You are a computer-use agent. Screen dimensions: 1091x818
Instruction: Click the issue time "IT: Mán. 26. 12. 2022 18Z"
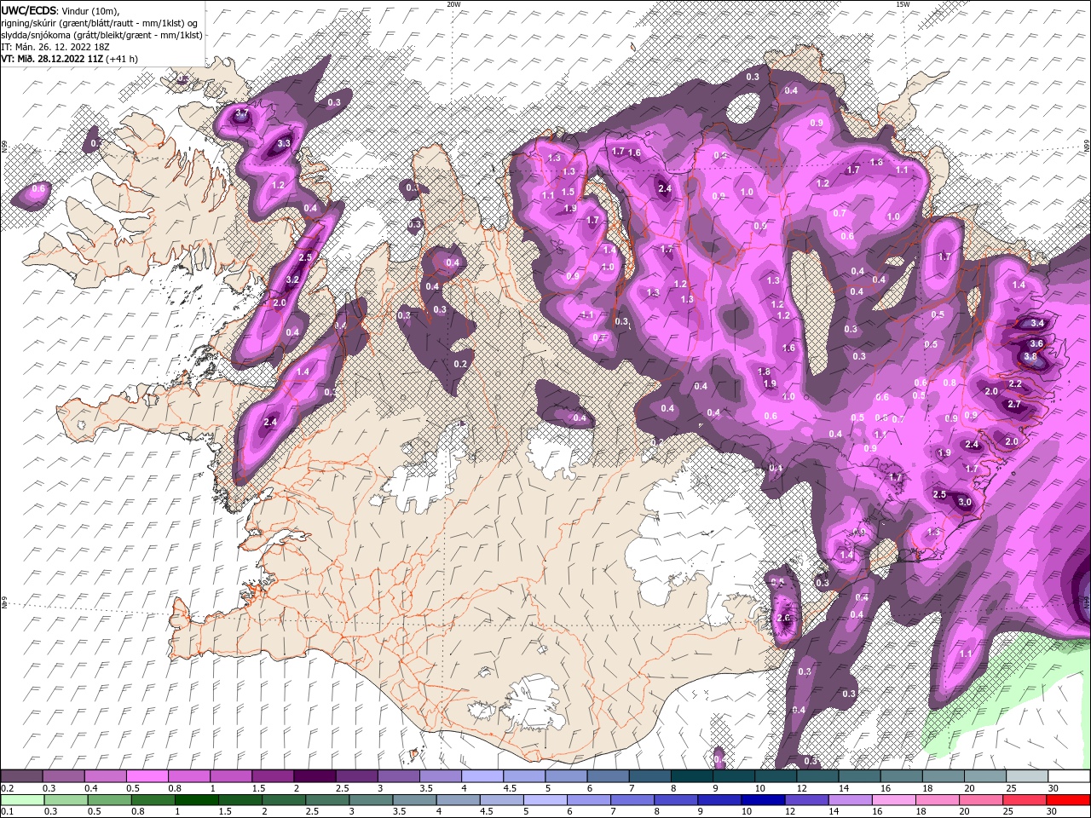click(x=55, y=47)
